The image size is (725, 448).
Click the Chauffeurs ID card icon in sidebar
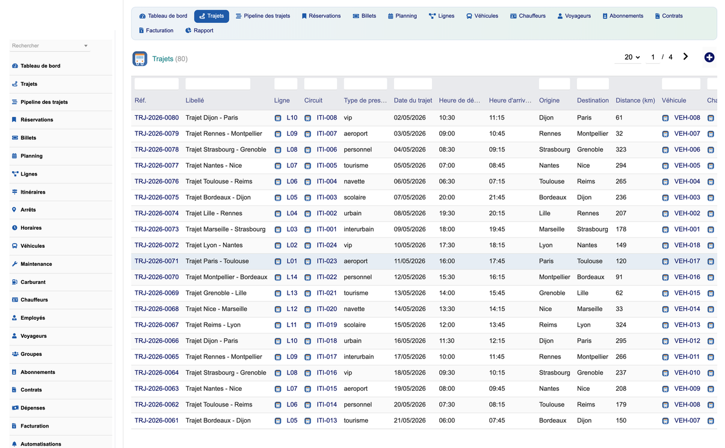coord(14,300)
